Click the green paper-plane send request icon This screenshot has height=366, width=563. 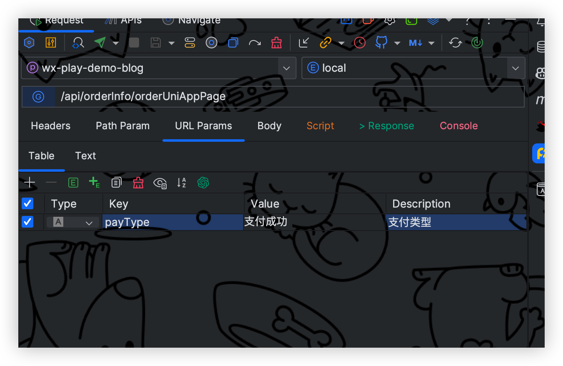point(100,43)
